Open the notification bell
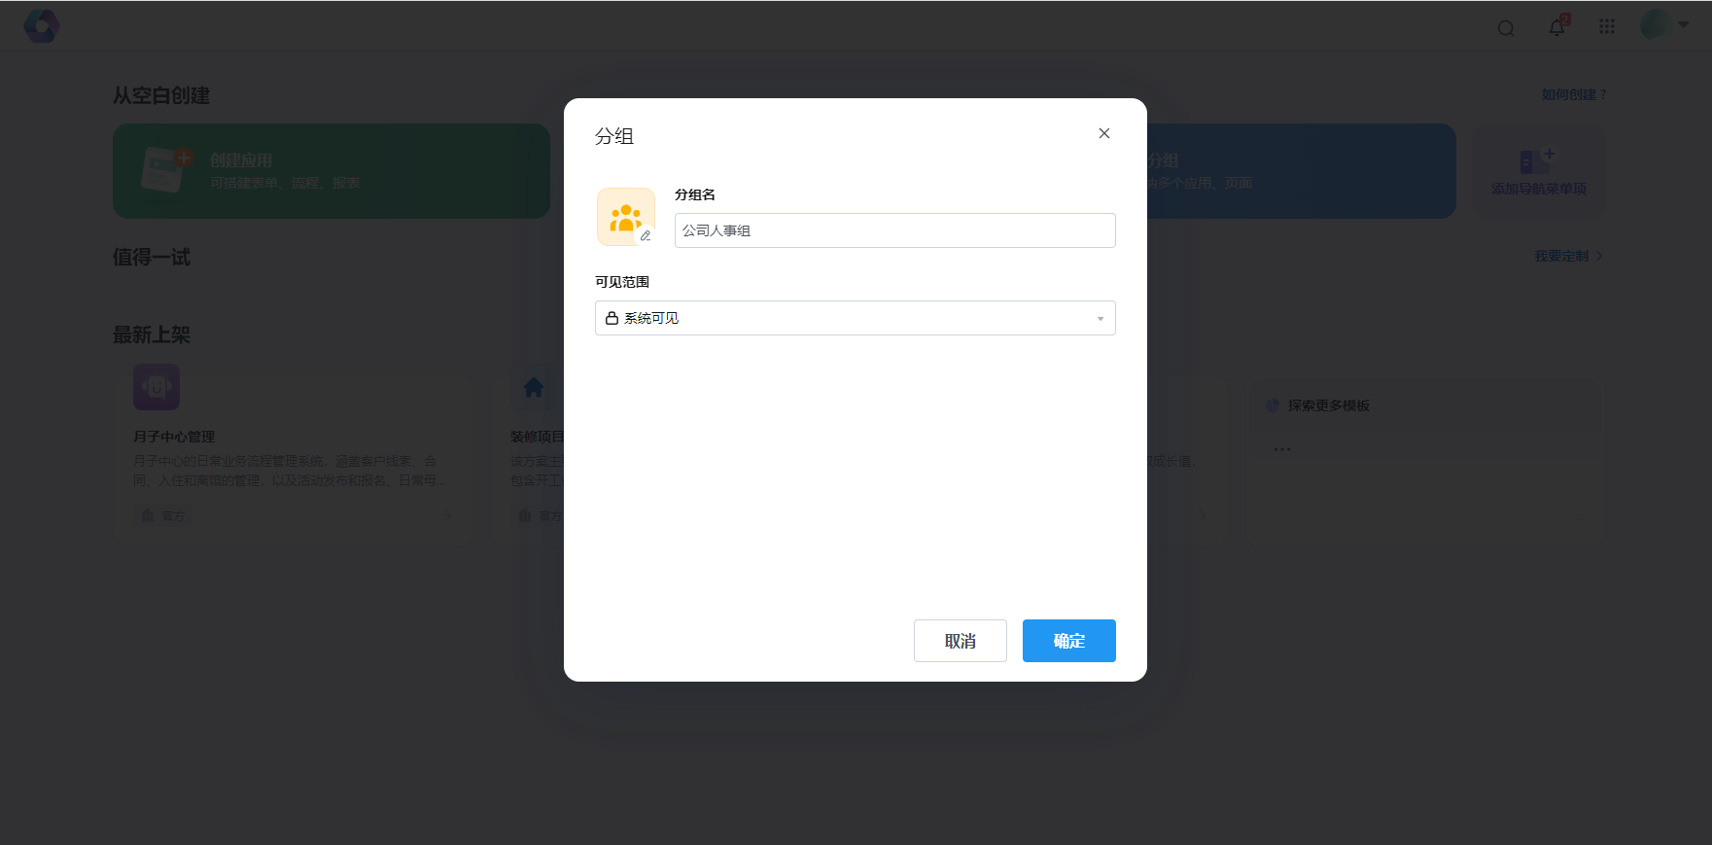Screen dimensions: 1712x845 1557,27
